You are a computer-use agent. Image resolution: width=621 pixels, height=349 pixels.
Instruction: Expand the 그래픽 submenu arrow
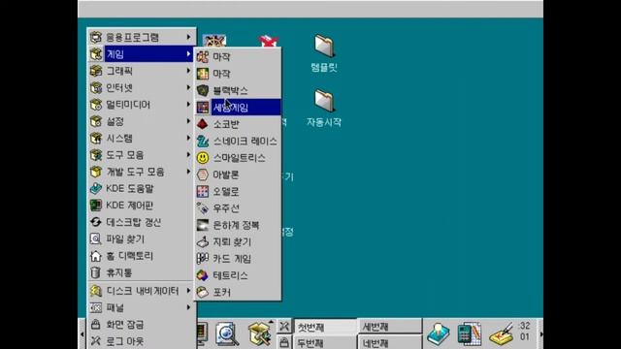(188, 71)
